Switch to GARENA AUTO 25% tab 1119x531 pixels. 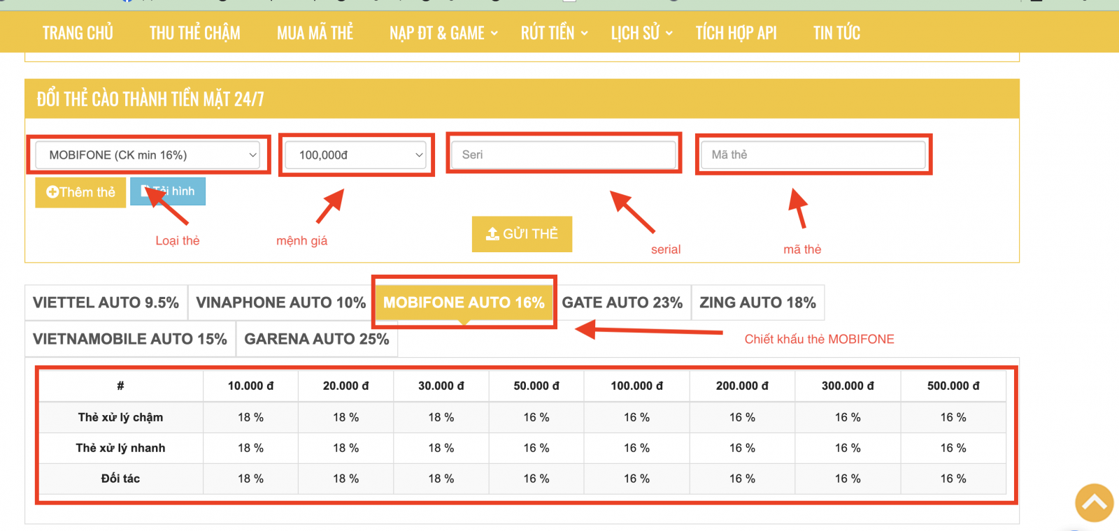(316, 339)
